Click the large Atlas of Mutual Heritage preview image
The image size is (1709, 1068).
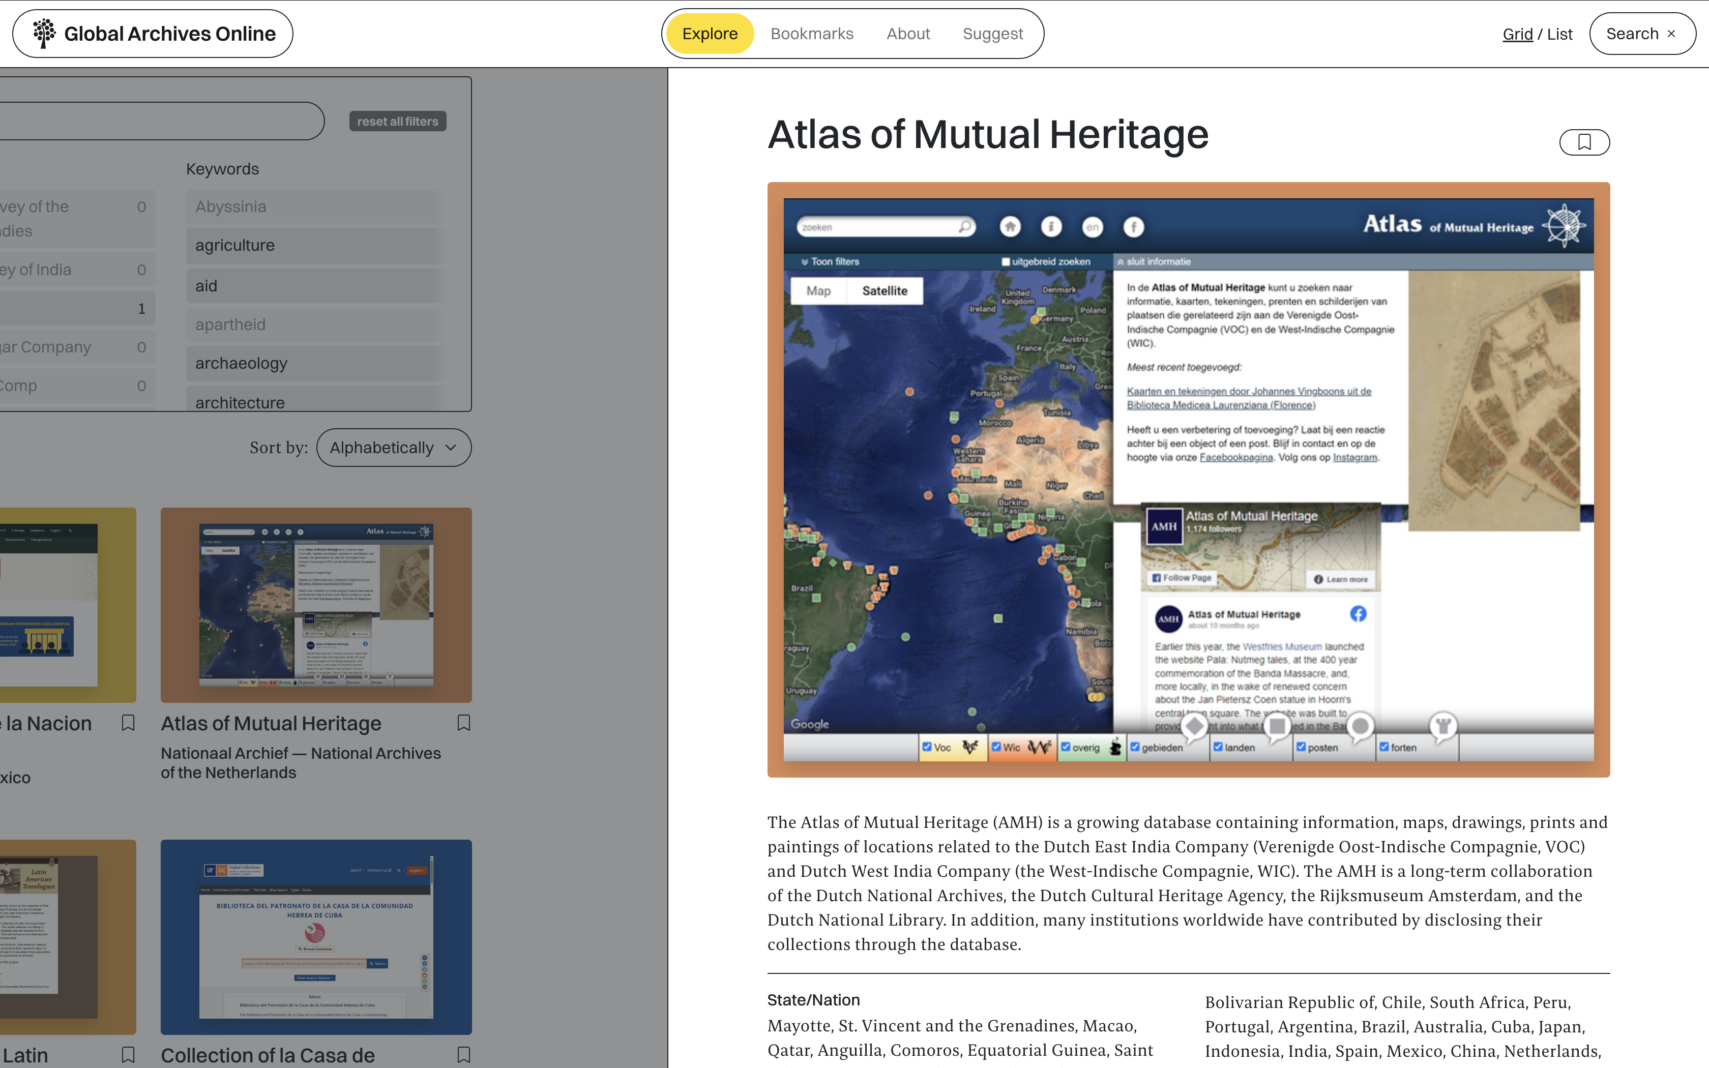click(1189, 480)
